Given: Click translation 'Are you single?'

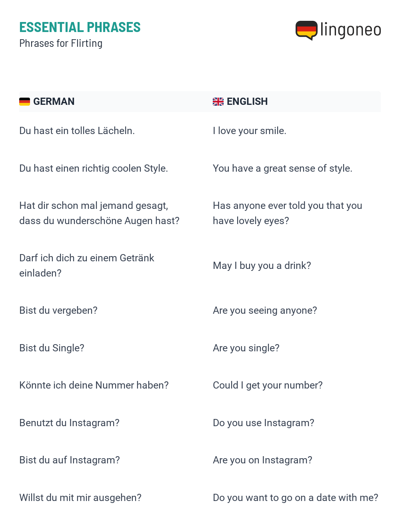Looking at the screenshot, I should [246, 348].
